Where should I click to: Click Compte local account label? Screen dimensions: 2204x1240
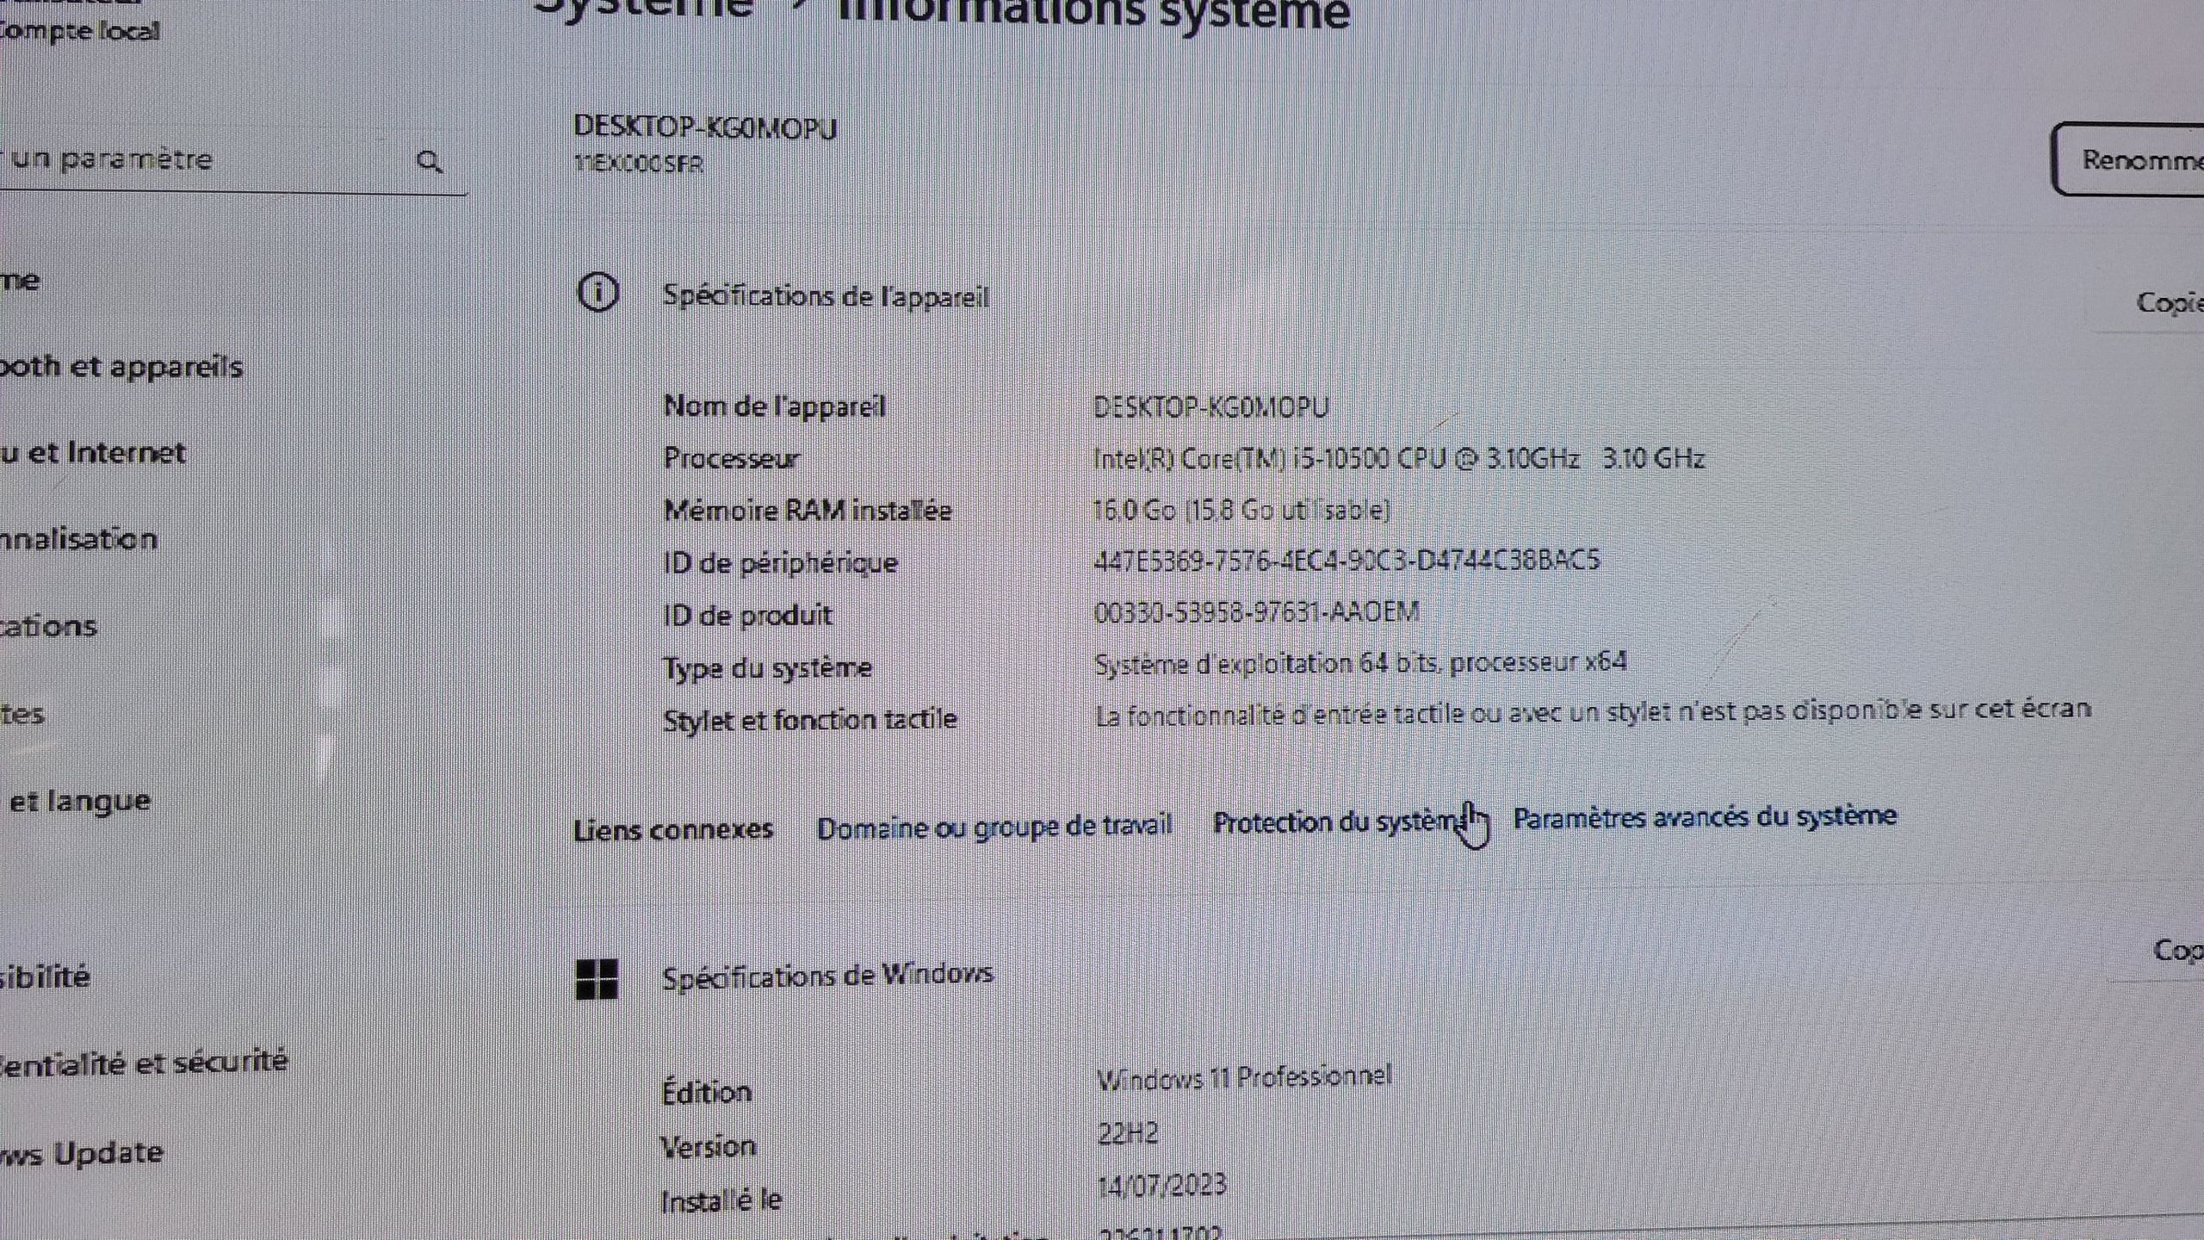(x=79, y=31)
